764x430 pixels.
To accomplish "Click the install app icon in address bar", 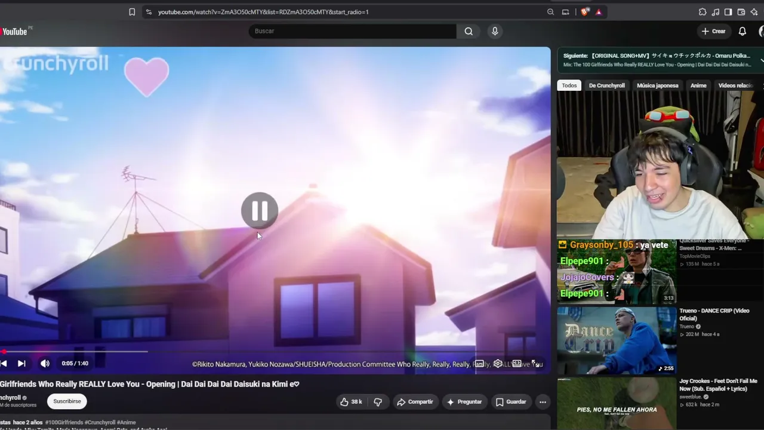I will (x=566, y=12).
